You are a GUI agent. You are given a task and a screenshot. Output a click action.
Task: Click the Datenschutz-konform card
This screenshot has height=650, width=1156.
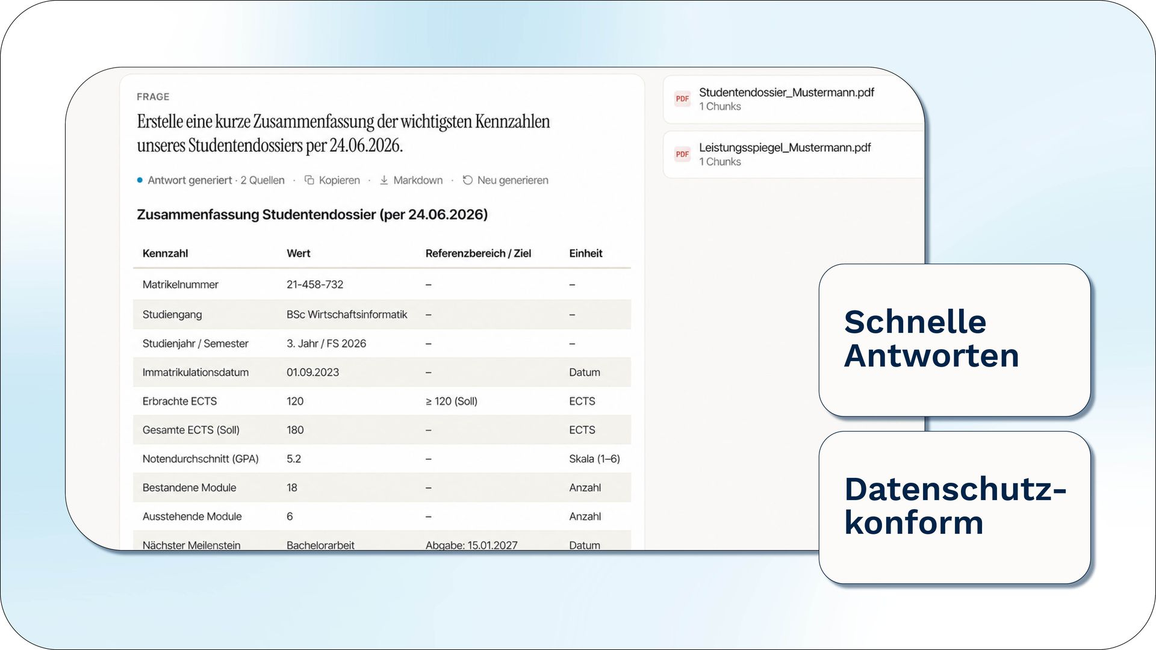click(x=954, y=507)
